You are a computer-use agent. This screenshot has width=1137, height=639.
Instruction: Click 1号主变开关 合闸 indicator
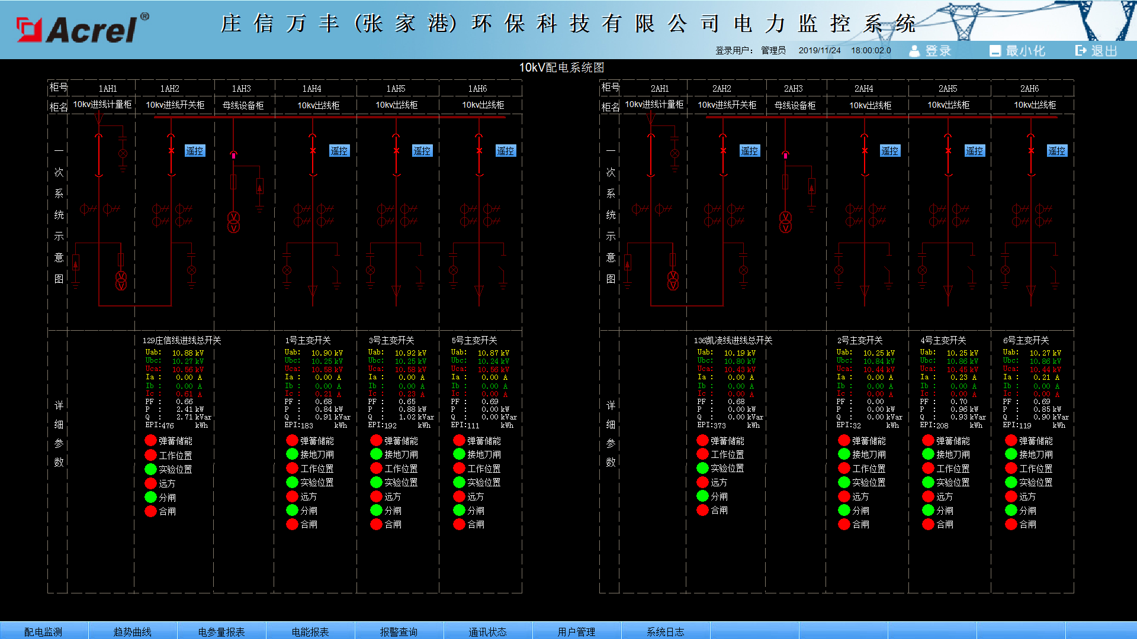pyautogui.click(x=292, y=524)
